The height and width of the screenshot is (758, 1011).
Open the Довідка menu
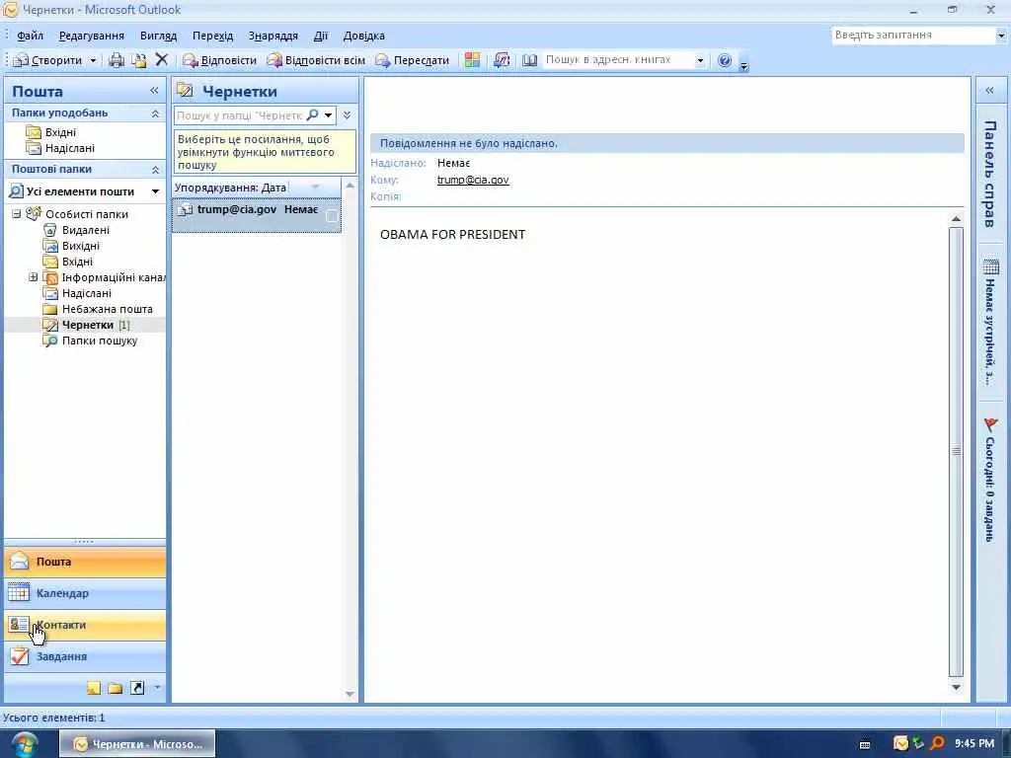(363, 36)
